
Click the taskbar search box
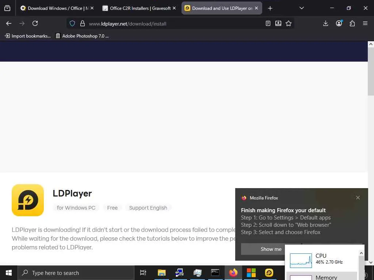tap(76, 273)
